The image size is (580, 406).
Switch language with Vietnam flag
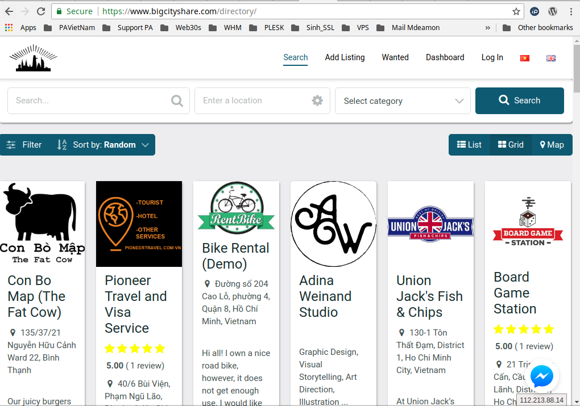coord(524,58)
